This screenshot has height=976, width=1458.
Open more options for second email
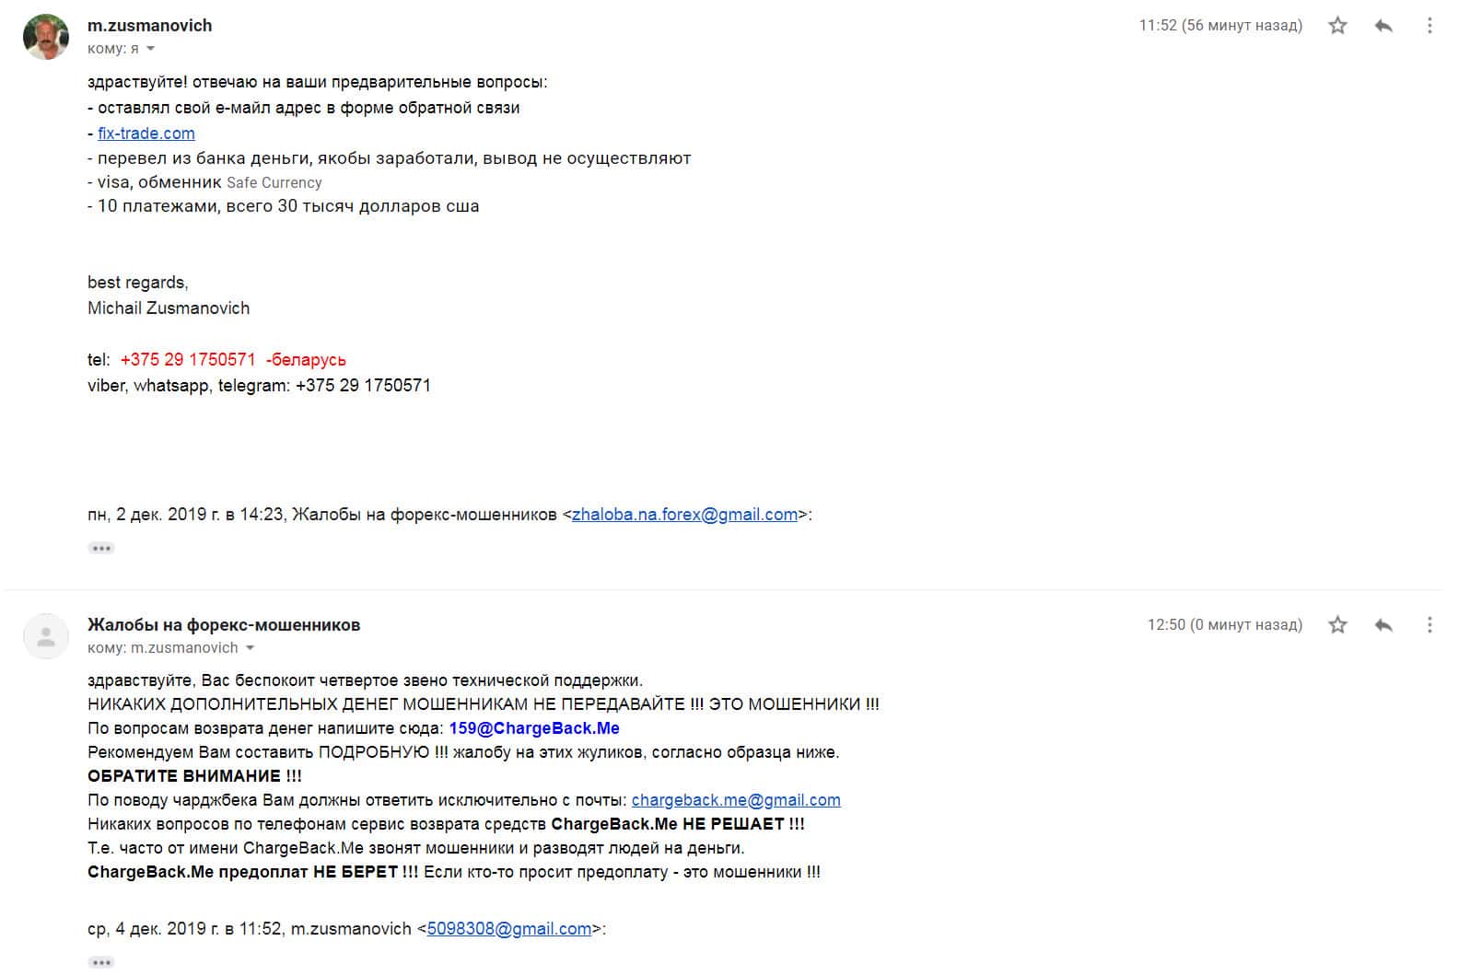1429,625
